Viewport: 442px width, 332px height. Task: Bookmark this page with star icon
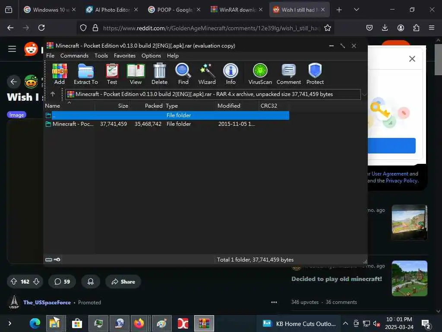pos(327,28)
